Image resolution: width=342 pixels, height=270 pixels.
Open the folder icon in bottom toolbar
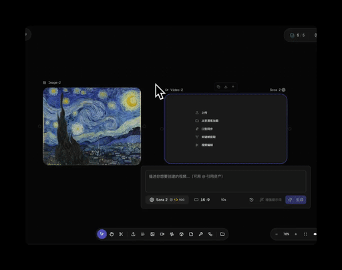coord(222,234)
